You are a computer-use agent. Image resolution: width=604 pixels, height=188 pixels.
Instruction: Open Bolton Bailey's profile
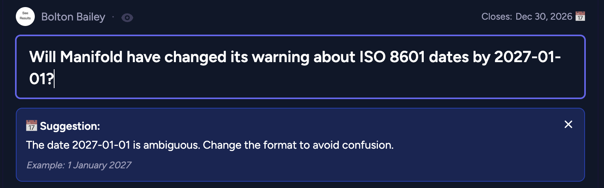(73, 17)
